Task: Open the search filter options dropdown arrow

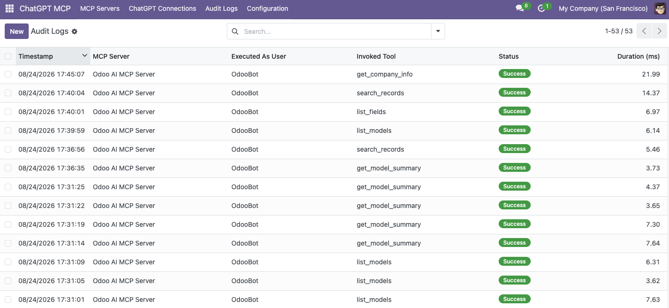Action: coord(438,31)
